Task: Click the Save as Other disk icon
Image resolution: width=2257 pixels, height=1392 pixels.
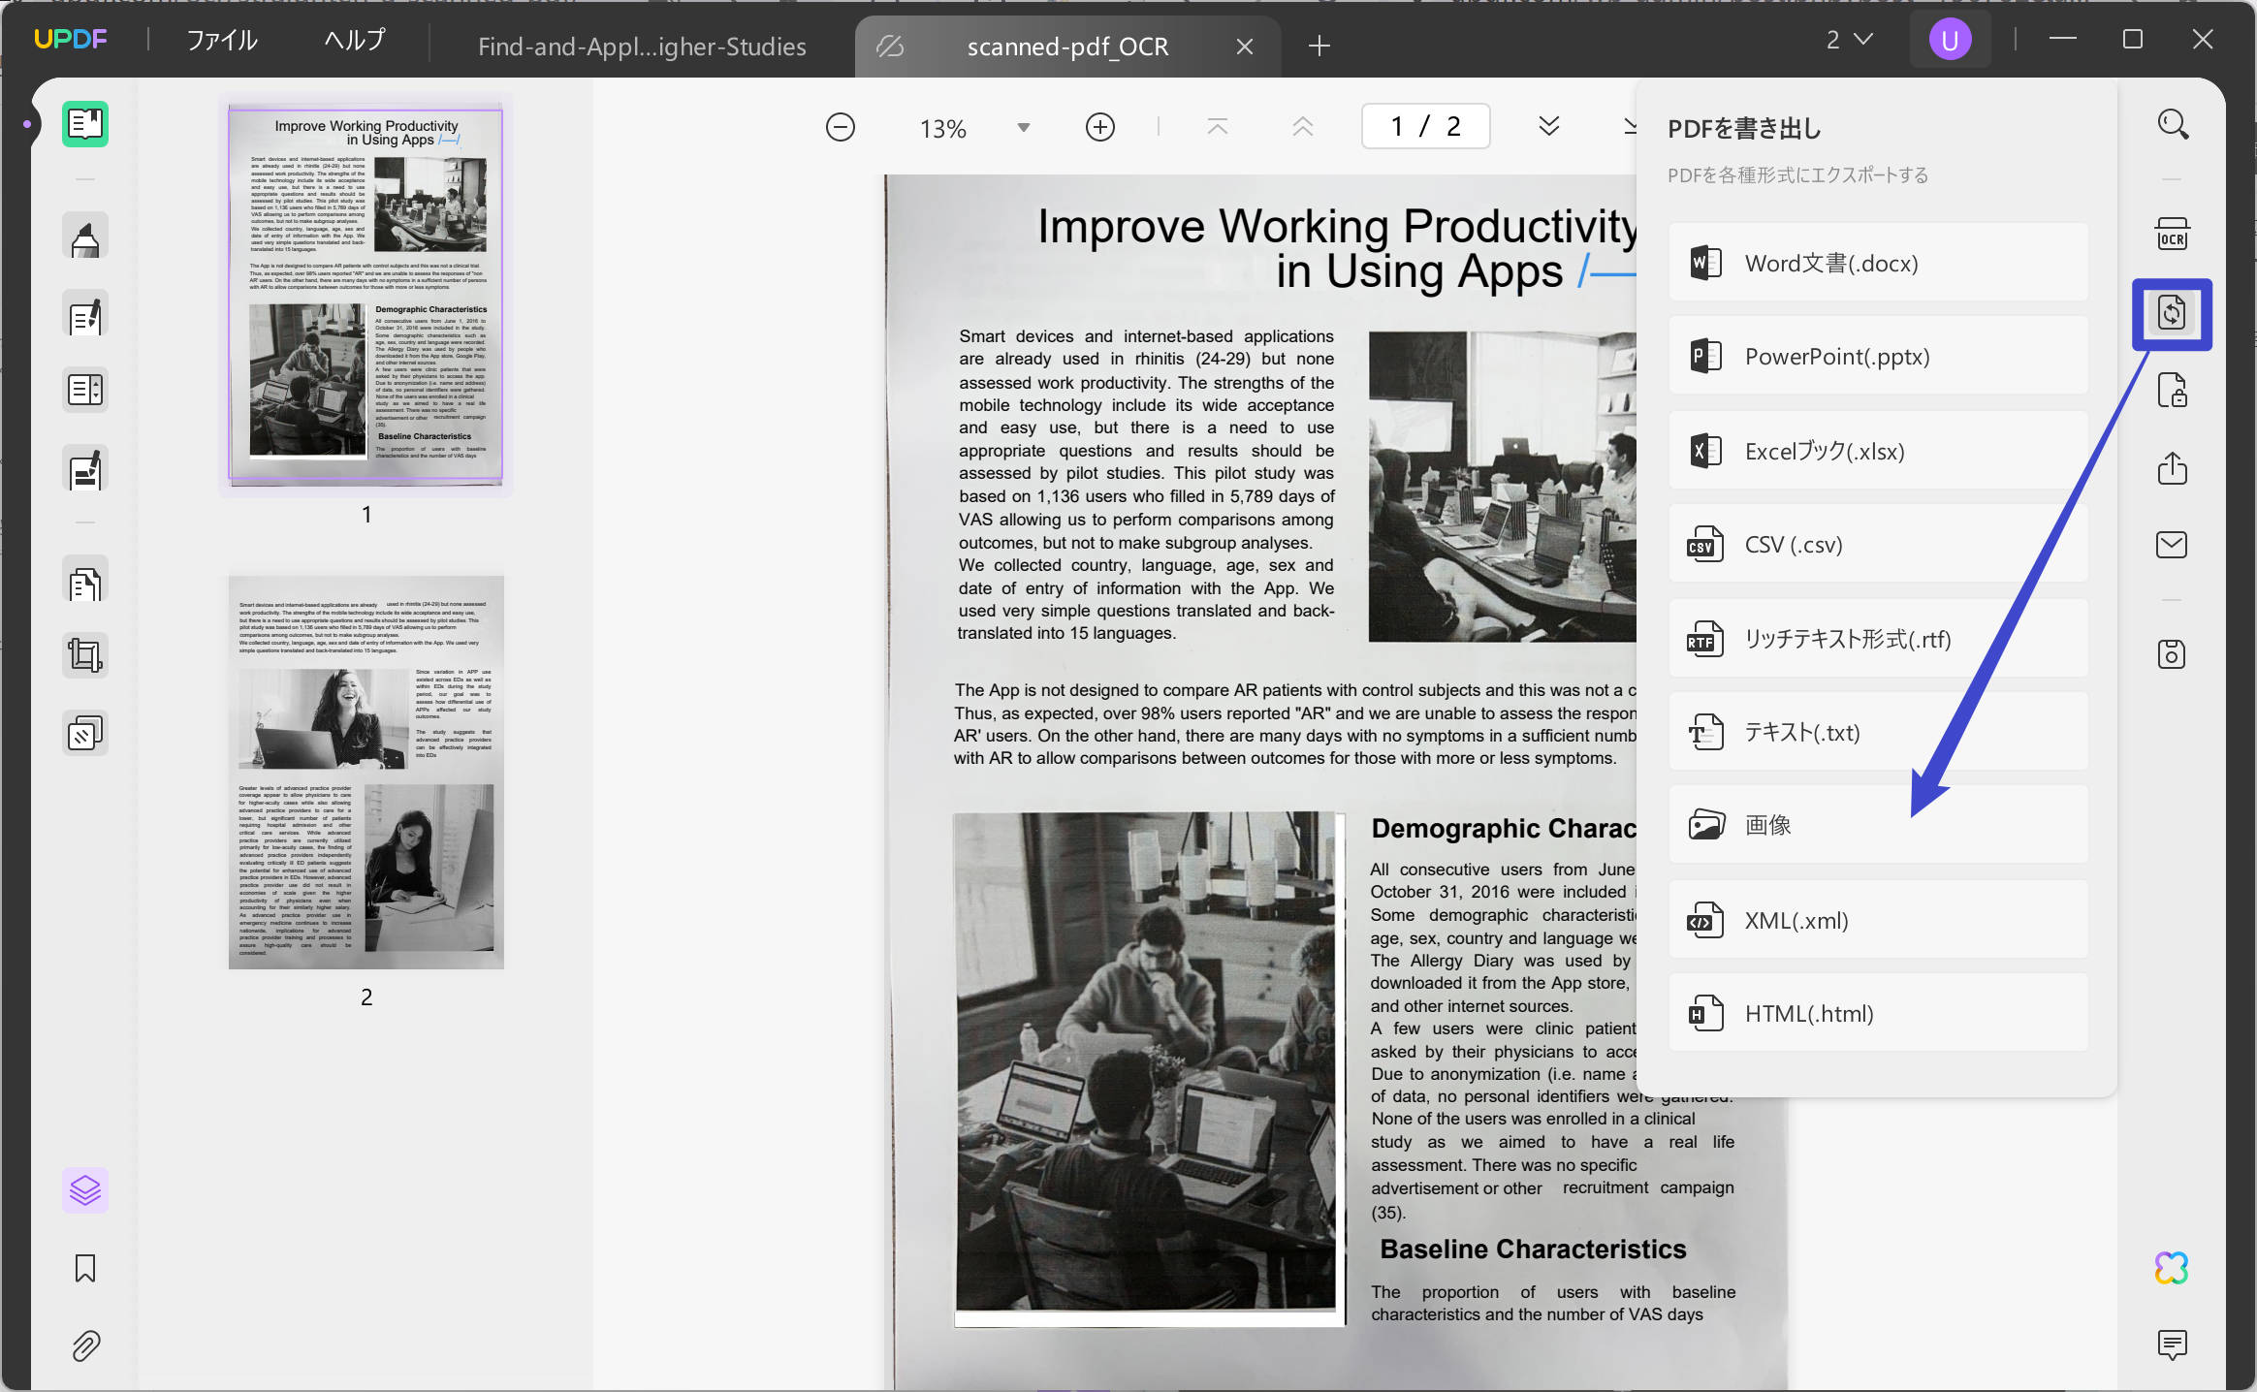Action: pyautogui.click(x=2172, y=654)
